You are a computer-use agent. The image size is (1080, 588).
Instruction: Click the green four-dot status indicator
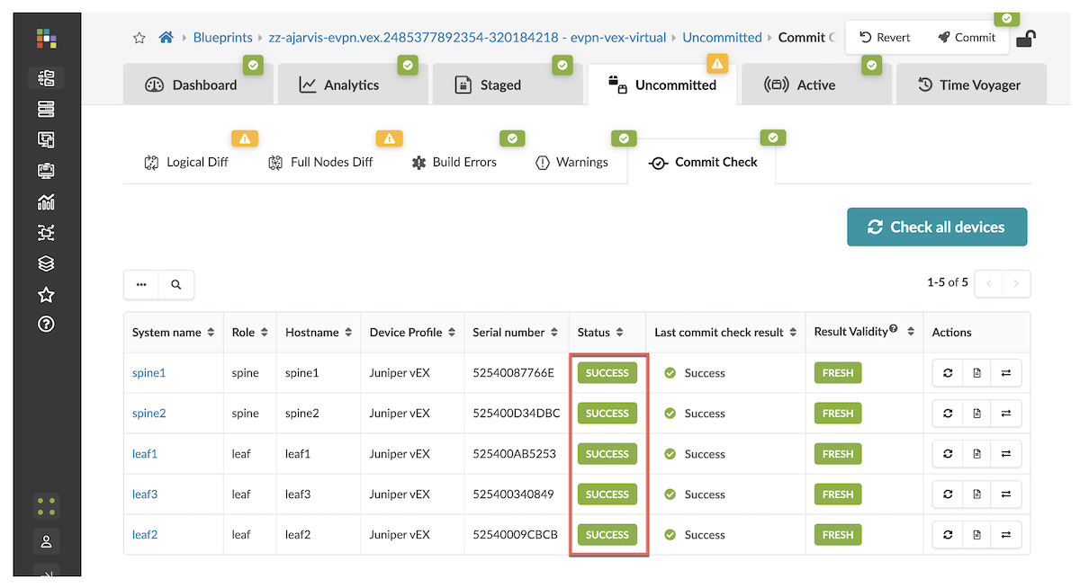click(x=46, y=506)
